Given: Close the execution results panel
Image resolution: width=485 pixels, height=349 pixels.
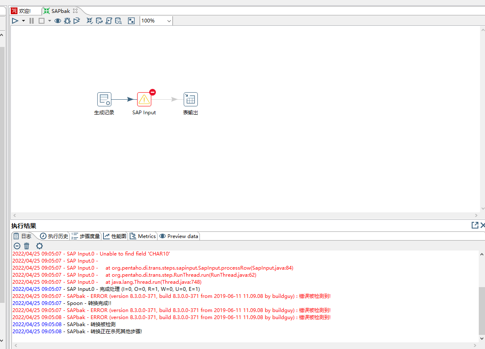Looking at the screenshot, I should (483, 225).
